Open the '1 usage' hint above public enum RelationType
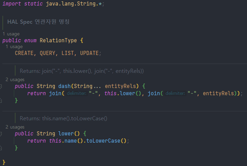Viewport: 247px width, 166px height. [x=11, y=34]
